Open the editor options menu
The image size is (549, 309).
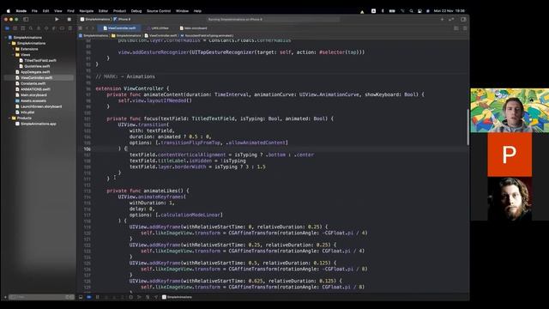[x=455, y=28]
